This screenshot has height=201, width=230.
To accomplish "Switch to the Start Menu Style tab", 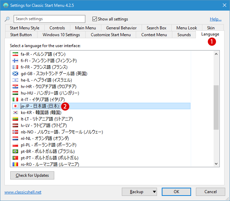I will [25, 28].
